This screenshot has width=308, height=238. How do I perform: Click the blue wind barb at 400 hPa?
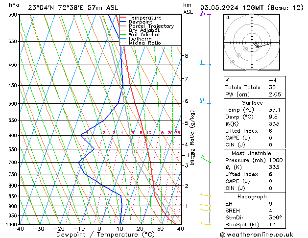pyautogui.click(x=205, y=63)
